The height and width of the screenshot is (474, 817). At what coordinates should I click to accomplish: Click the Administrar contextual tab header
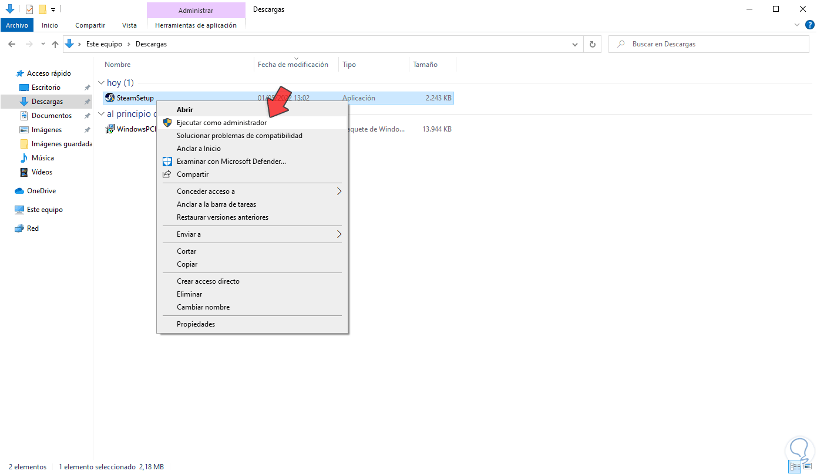pyautogui.click(x=196, y=11)
